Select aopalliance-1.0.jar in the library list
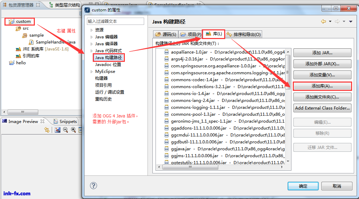 [225, 52]
